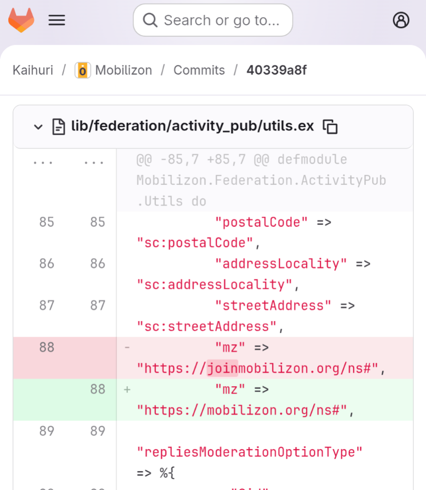Screen dimensions: 426x490
Task: Click removed line number 88
Action: coord(46,348)
